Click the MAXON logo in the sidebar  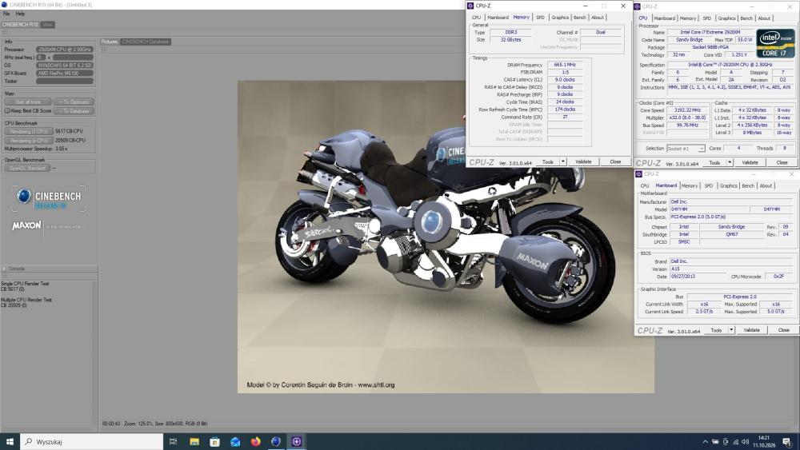click(26, 225)
